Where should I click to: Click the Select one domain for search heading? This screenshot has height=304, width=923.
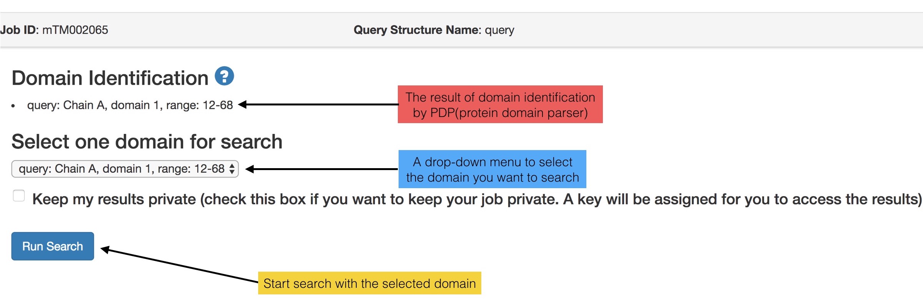[147, 142]
